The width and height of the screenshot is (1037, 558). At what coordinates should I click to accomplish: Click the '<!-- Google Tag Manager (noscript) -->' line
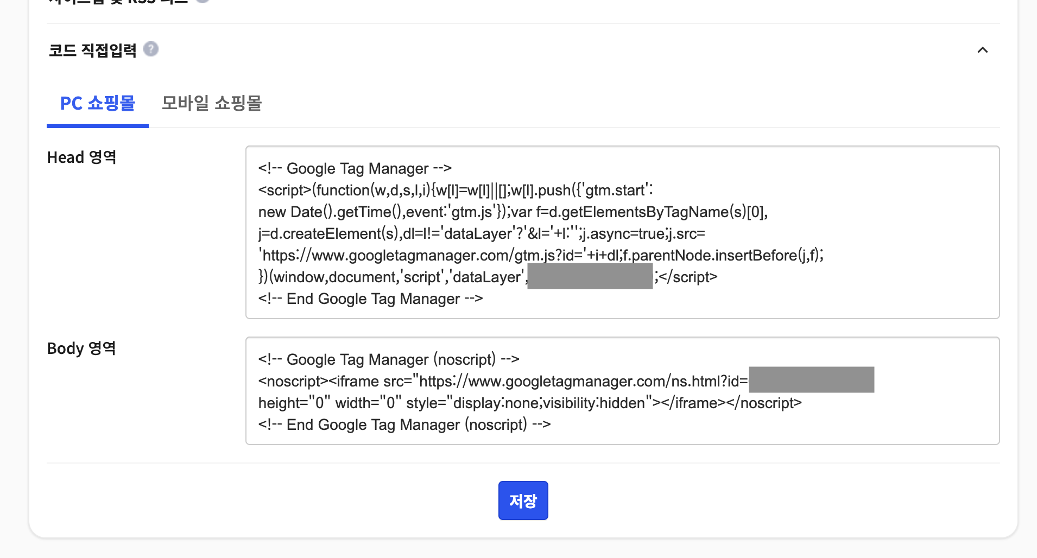pyautogui.click(x=389, y=359)
